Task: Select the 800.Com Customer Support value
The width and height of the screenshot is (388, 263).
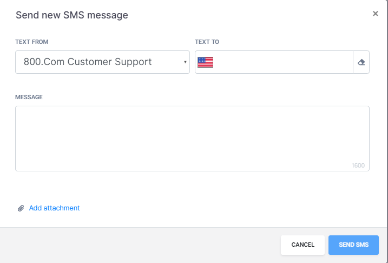Action: coord(88,62)
